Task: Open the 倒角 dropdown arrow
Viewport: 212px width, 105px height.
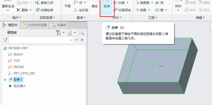Action: pyautogui.click(x=149, y=10)
